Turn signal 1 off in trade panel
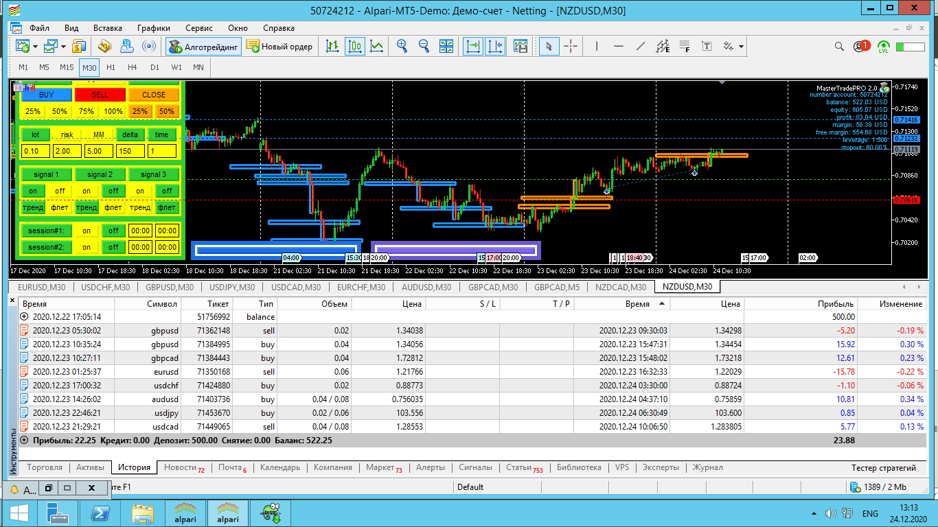Image resolution: width=938 pixels, height=527 pixels. pyautogui.click(x=60, y=191)
